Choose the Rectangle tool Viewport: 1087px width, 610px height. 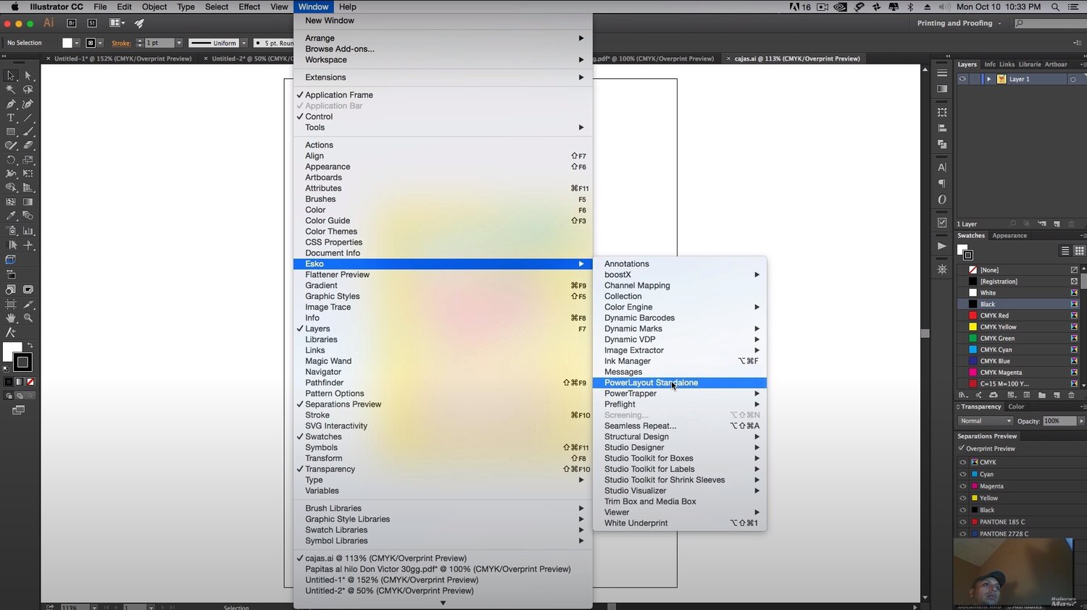click(x=11, y=132)
